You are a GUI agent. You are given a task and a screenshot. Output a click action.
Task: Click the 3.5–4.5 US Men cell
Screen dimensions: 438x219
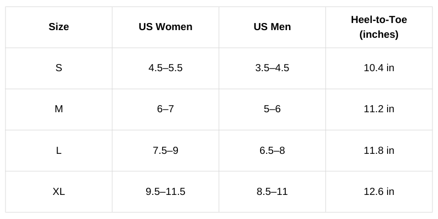[x=272, y=68]
